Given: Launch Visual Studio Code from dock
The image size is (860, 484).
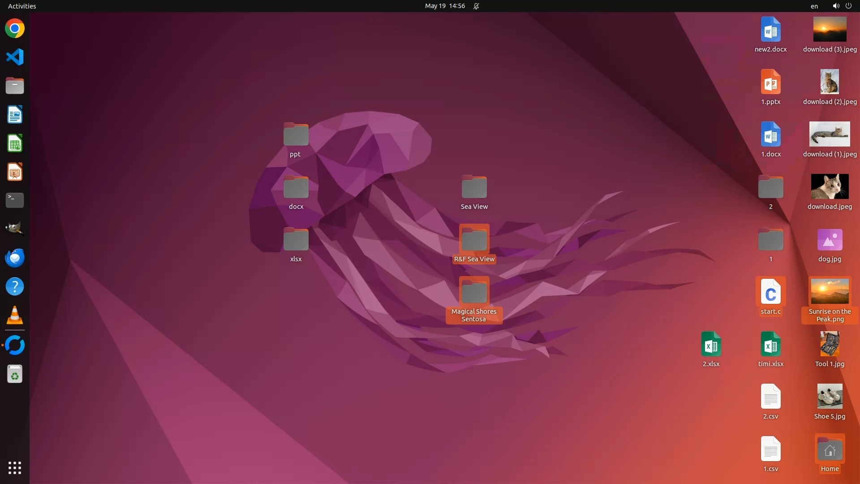Looking at the screenshot, I should [15, 57].
